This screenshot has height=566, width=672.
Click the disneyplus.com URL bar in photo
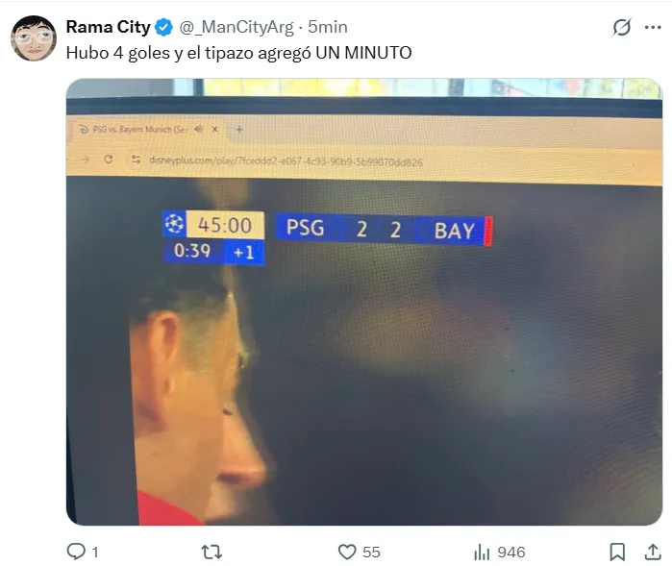pos(286,161)
